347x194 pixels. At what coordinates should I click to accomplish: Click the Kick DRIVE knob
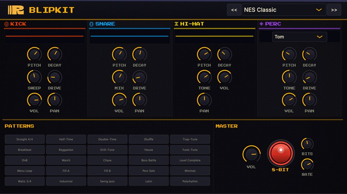click(55, 77)
